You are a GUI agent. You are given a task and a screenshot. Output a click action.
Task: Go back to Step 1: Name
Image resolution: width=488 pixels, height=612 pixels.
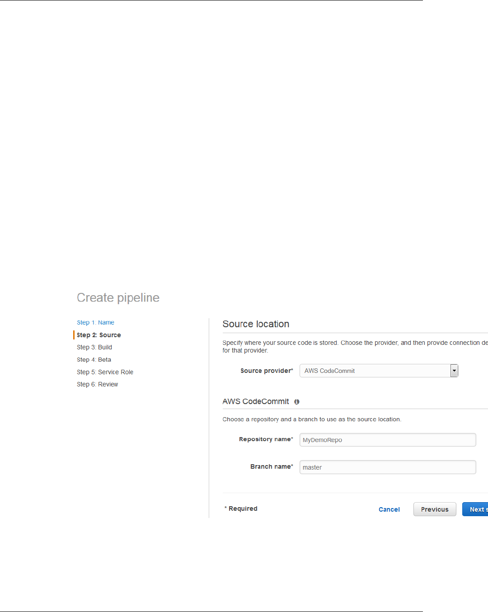(x=95, y=323)
